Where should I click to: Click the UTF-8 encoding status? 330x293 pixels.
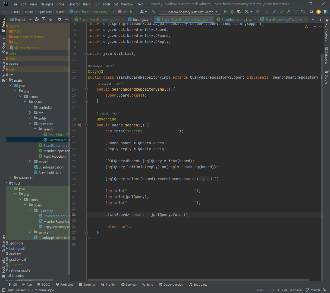(x=282, y=290)
